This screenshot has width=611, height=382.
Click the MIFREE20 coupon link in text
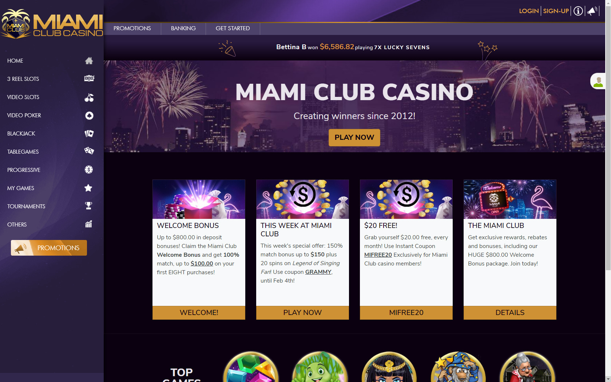[378, 255]
